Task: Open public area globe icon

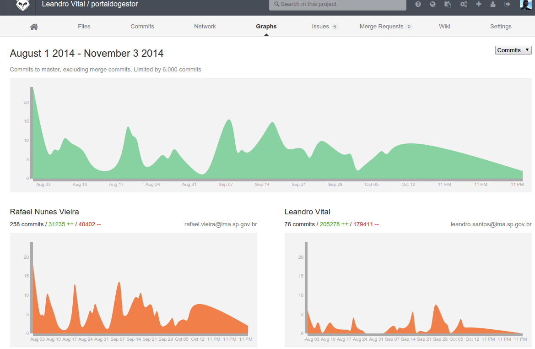Action: (432, 4)
